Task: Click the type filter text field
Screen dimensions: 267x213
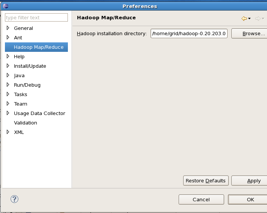Action: [36, 17]
